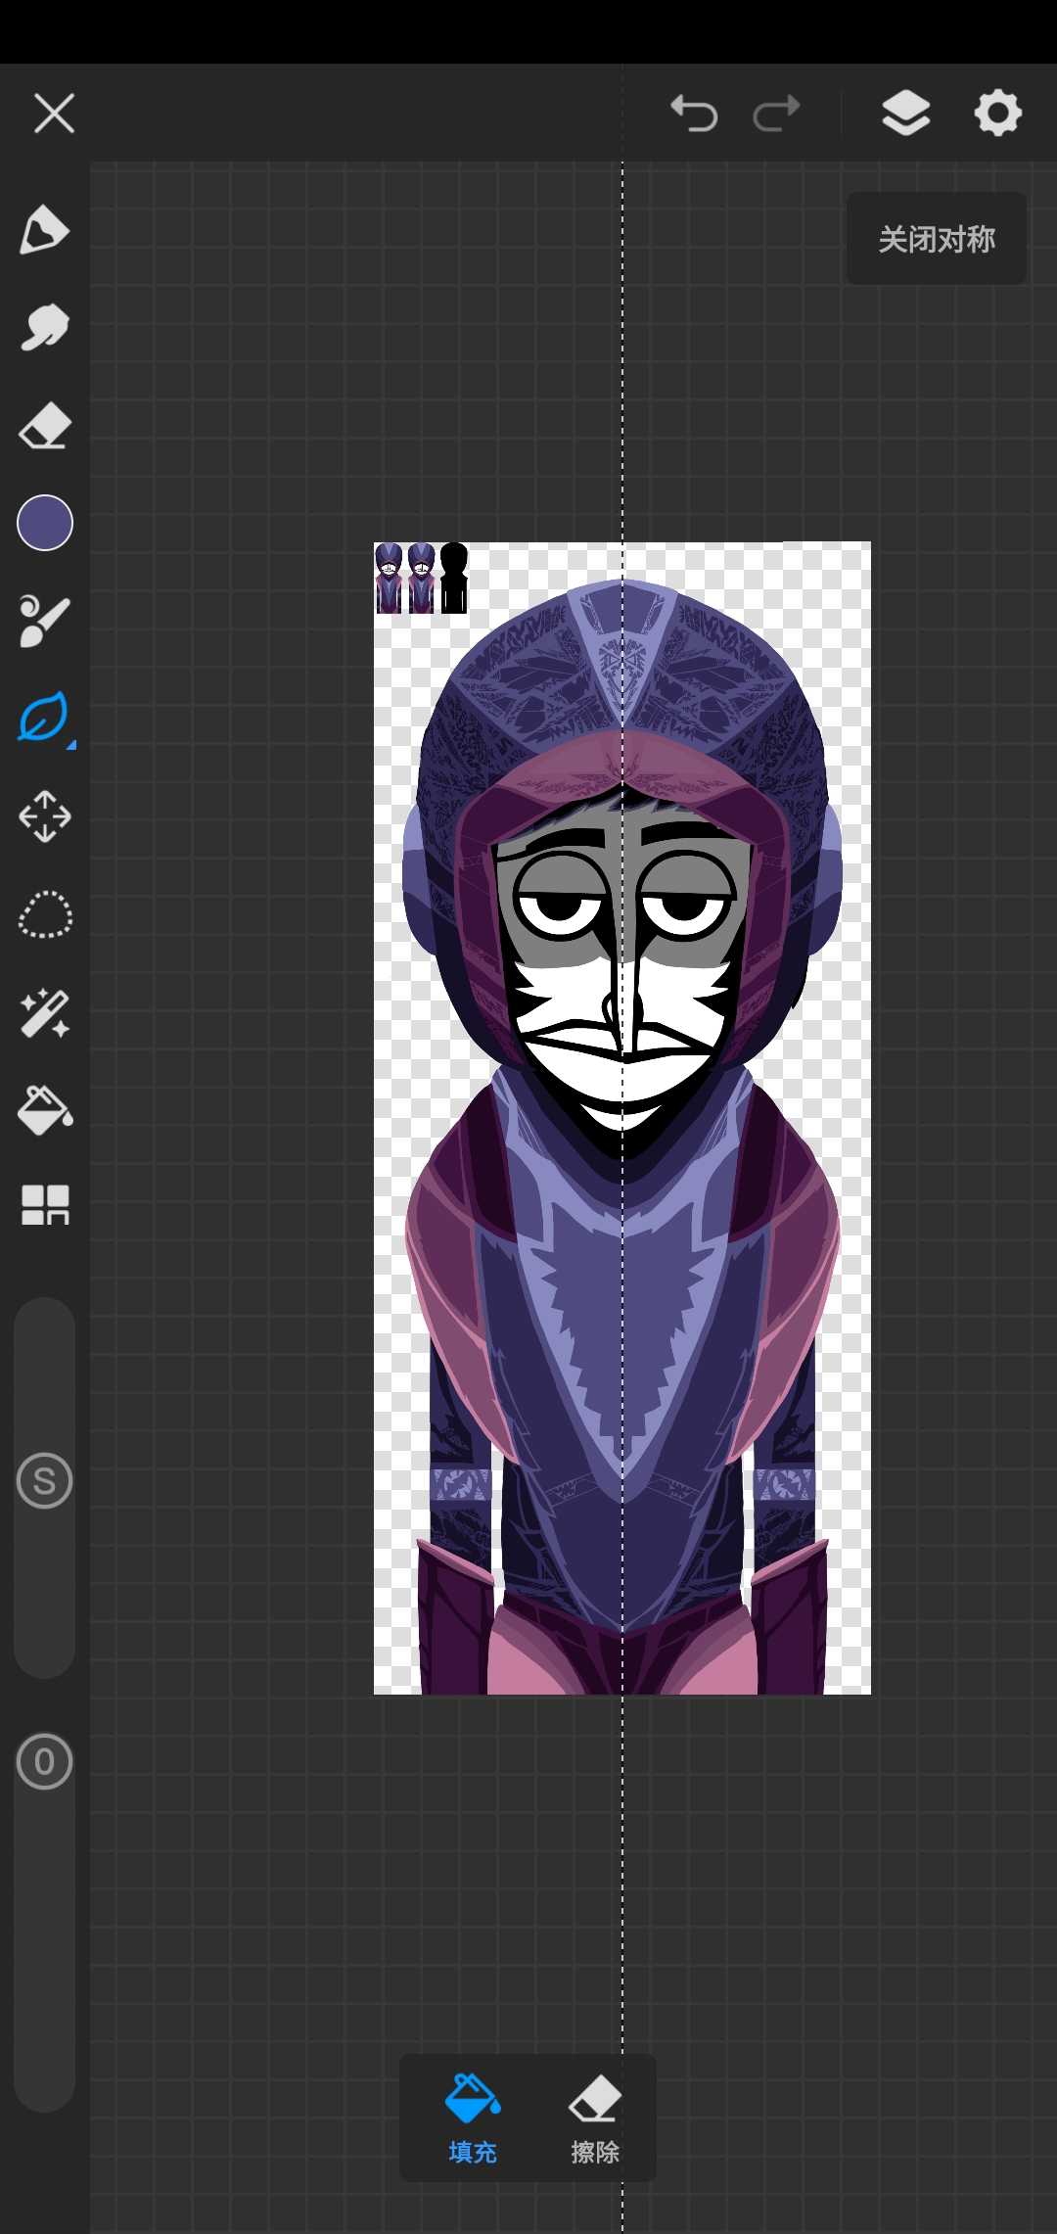Adjust the 0 value slider
Screen dimensions: 1057x2234
[x=45, y=1762]
